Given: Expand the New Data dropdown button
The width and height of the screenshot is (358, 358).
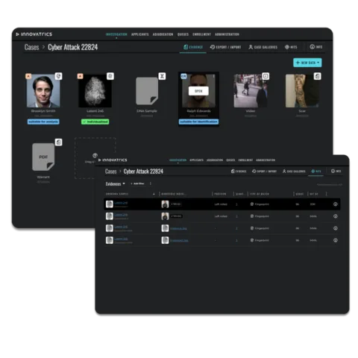Looking at the screenshot, I should (x=307, y=63).
